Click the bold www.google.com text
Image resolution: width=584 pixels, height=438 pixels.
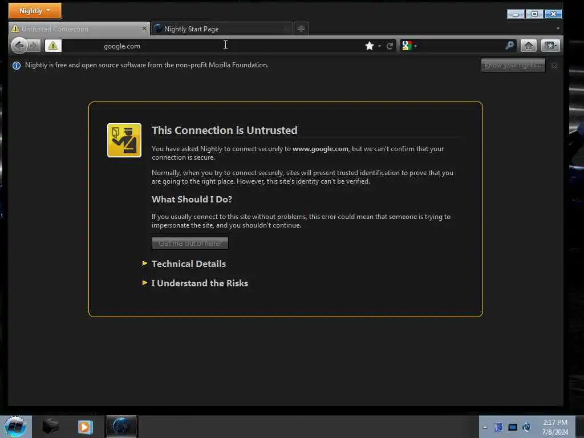coord(321,149)
